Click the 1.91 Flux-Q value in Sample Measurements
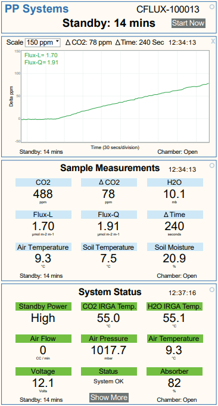218x406 pixels. click(108, 227)
